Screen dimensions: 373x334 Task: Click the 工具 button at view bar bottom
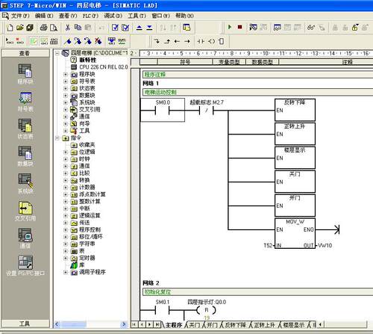point(25,324)
